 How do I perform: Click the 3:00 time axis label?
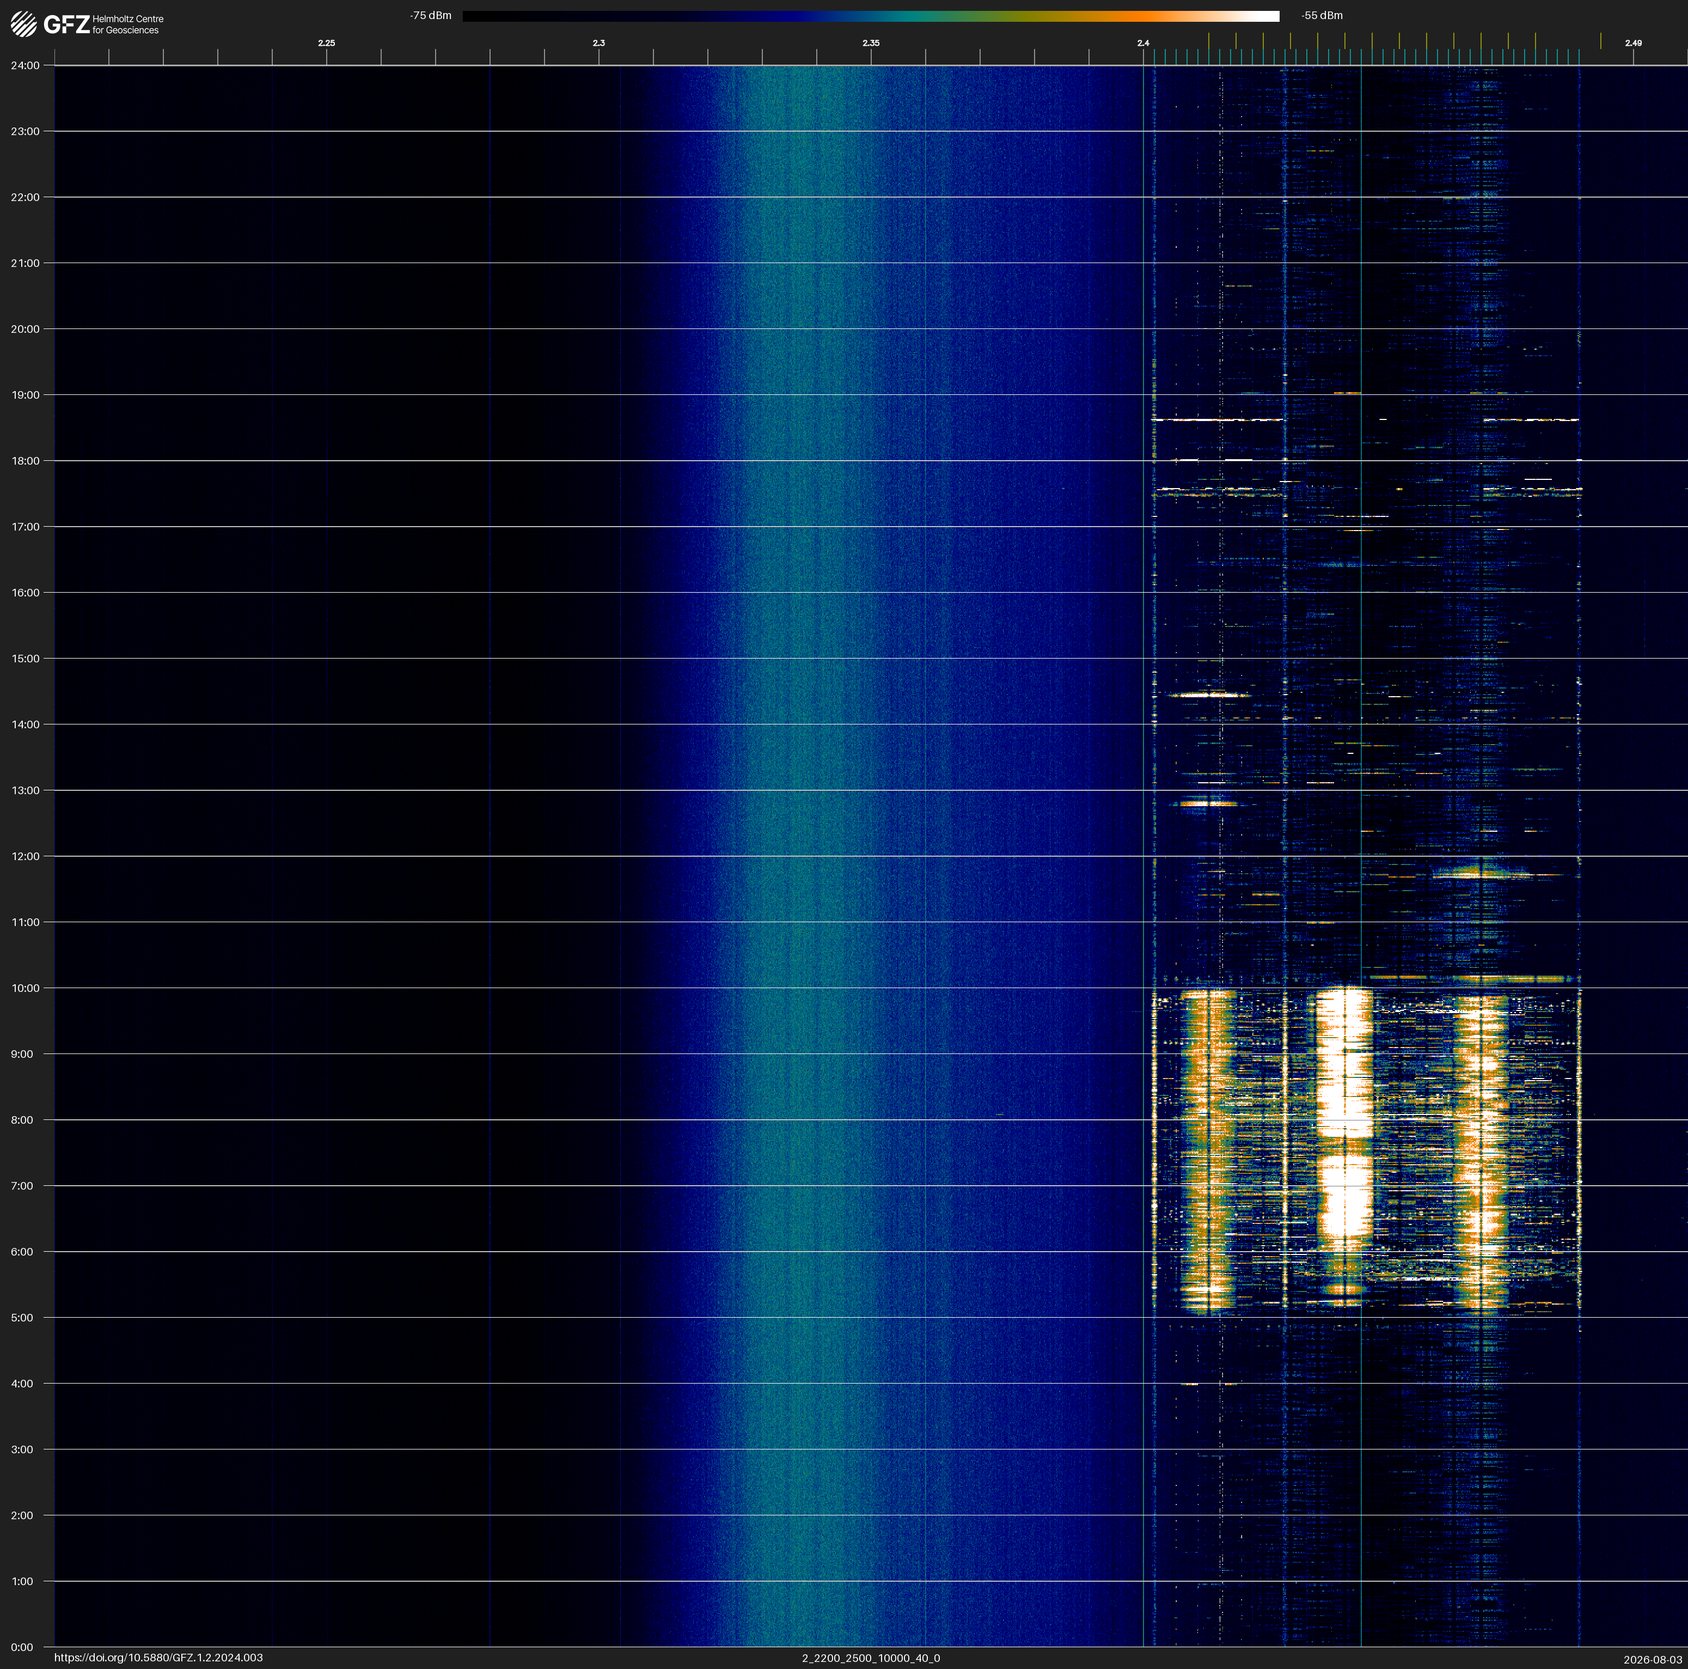22,1449
